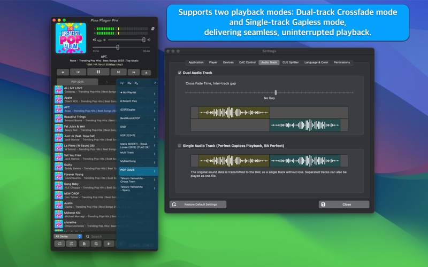
Task: Open the Permissions tab
Action: click(x=342, y=62)
